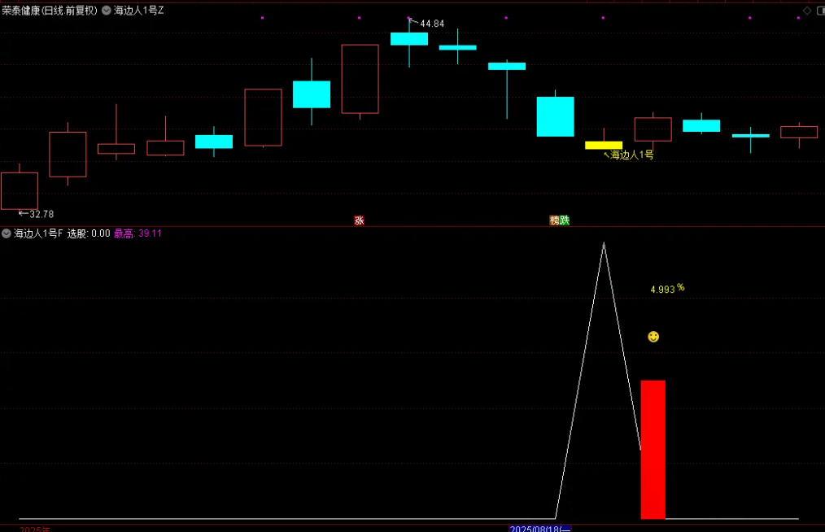Select the 2025/08/18 date marker on timeline
825x532 pixels.
point(540,528)
